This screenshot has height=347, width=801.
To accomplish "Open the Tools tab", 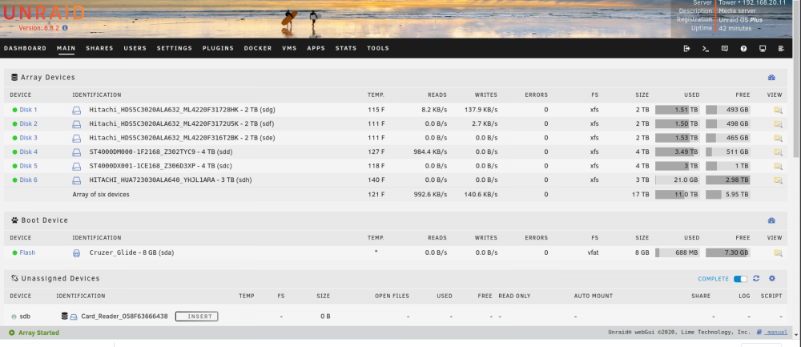I will (378, 48).
